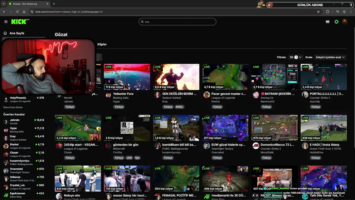
Task: Open the Chrome extensions puzzle icon
Action: pyautogui.click(x=328, y=12)
